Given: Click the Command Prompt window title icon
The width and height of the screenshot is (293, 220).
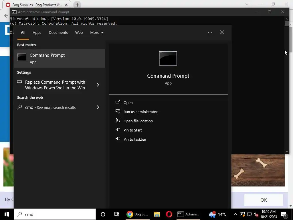Looking at the screenshot, I should tap(14, 12).
